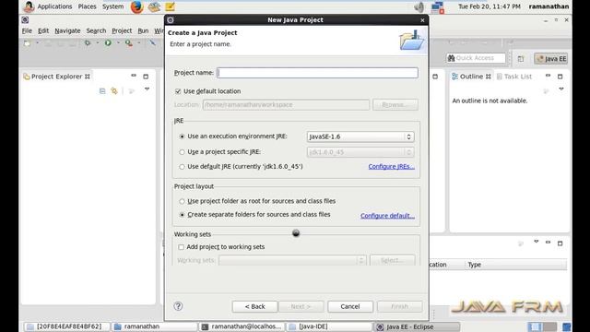Enable Add project to working sets

181,247
